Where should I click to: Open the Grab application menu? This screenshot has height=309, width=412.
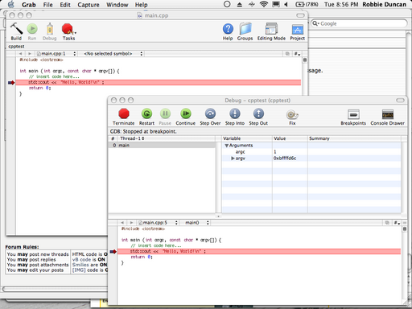tap(29, 5)
